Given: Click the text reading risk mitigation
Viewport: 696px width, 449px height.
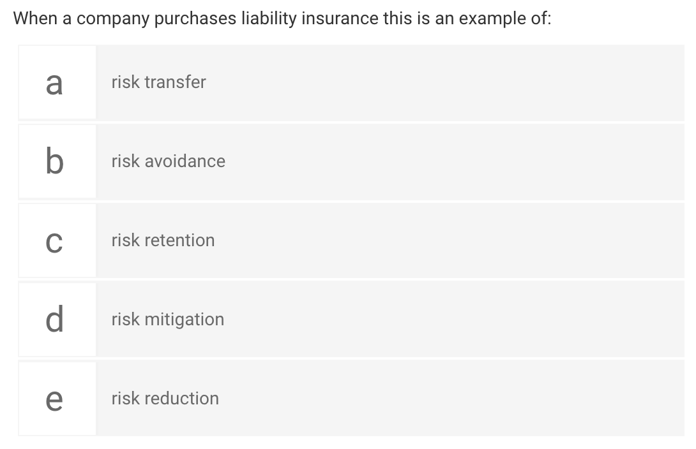Looking at the screenshot, I should (167, 320).
